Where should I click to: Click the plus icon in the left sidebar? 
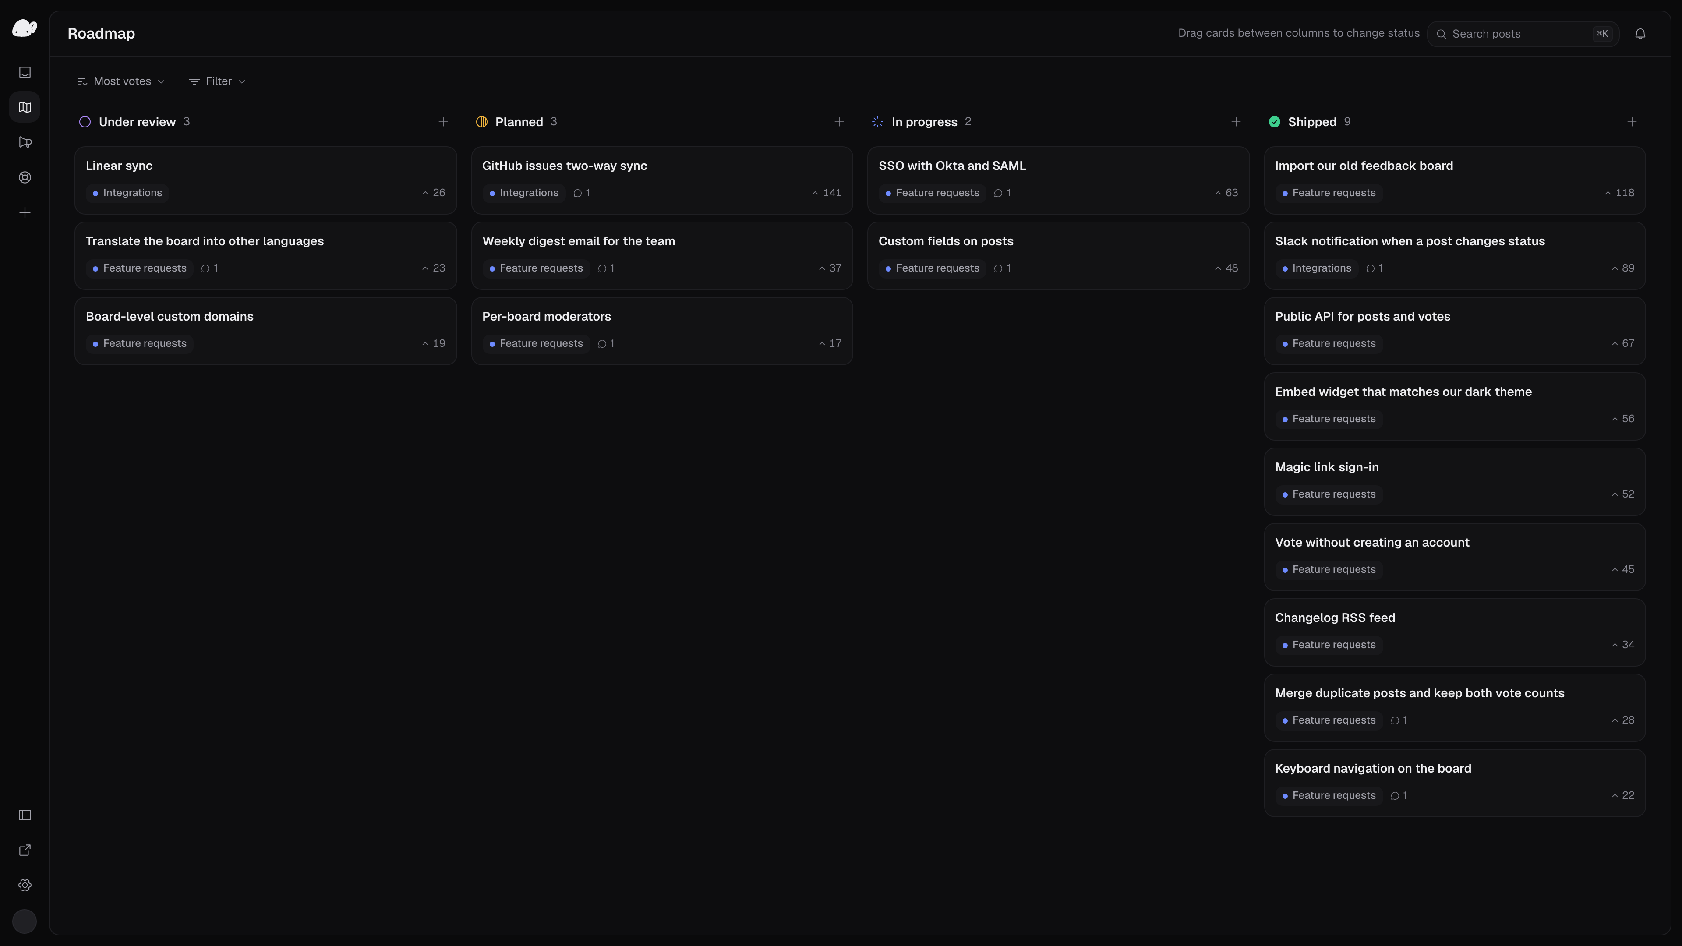(x=25, y=213)
